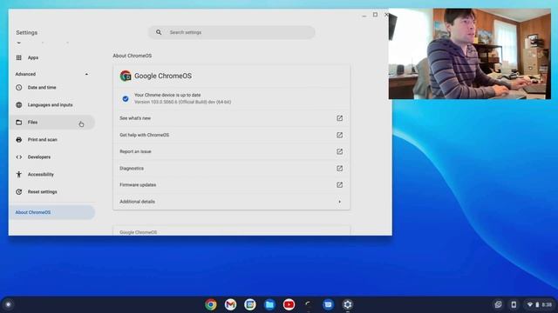Screen dimensions: 558x313
Task: Open Date and time settings
Action: click(52, 87)
